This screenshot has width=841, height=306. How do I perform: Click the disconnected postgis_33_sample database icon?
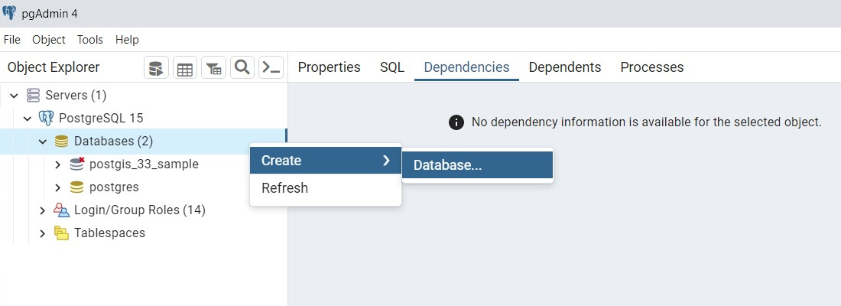tap(77, 164)
